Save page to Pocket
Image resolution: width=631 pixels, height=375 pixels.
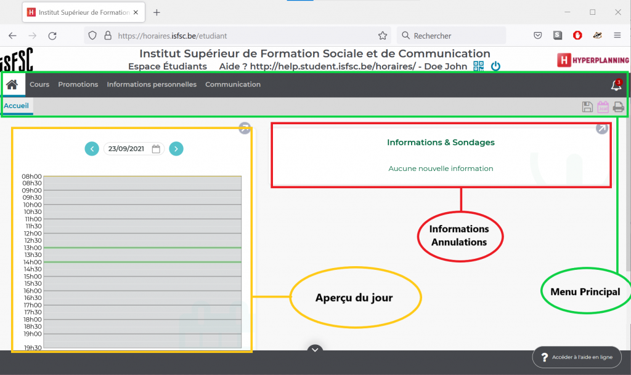(x=537, y=36)
